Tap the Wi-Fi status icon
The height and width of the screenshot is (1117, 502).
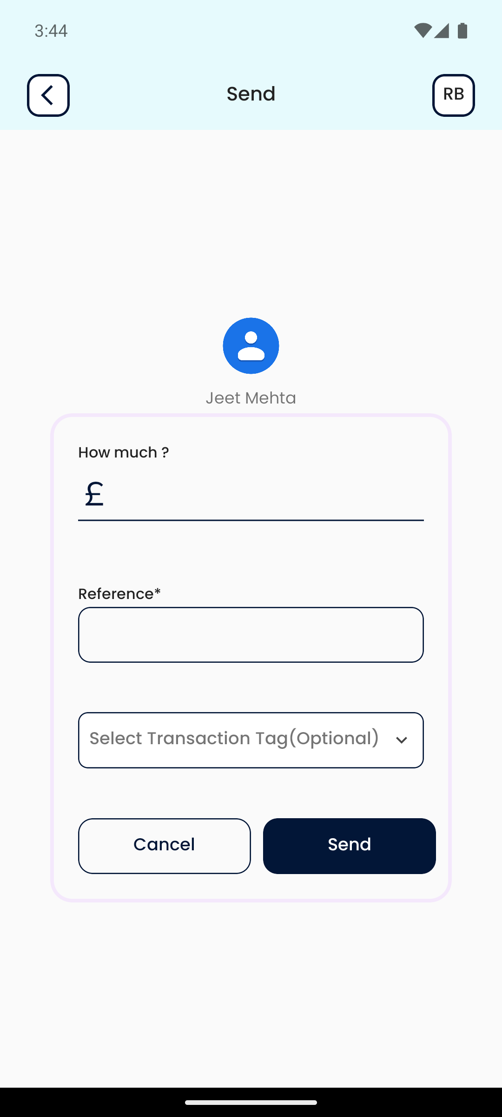coord(423,31)
